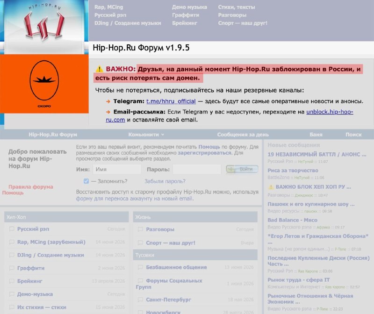This screenshot has height=314, width=374.
Task: Open the Стихи, тексты header link
Action: [x=237, y=7]
